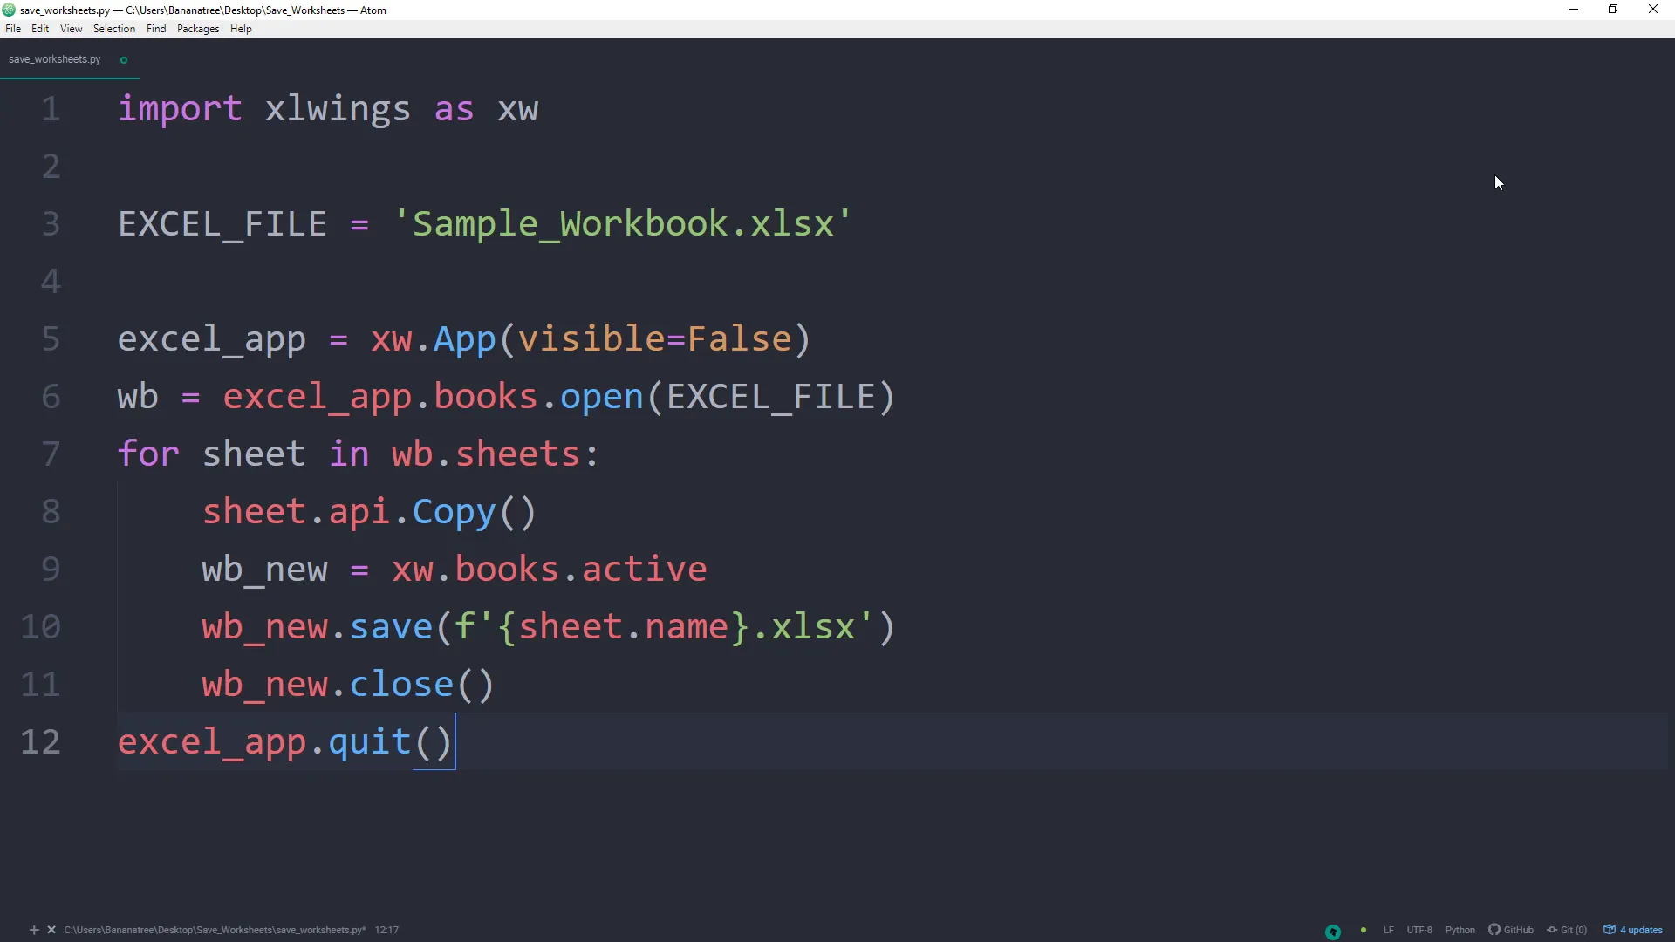Screen dimensions: 1675x942
Task: Click the green linter status dot
Action: (x=1363, y=930)
